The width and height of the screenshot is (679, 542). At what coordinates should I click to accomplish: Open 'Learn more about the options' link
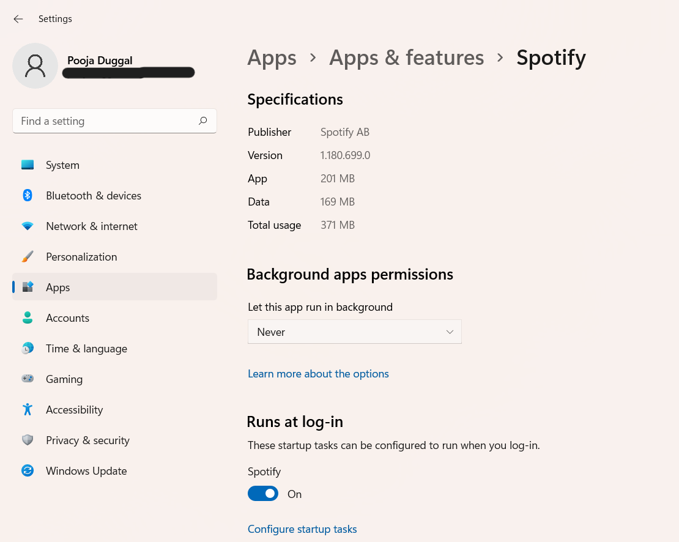318,374
